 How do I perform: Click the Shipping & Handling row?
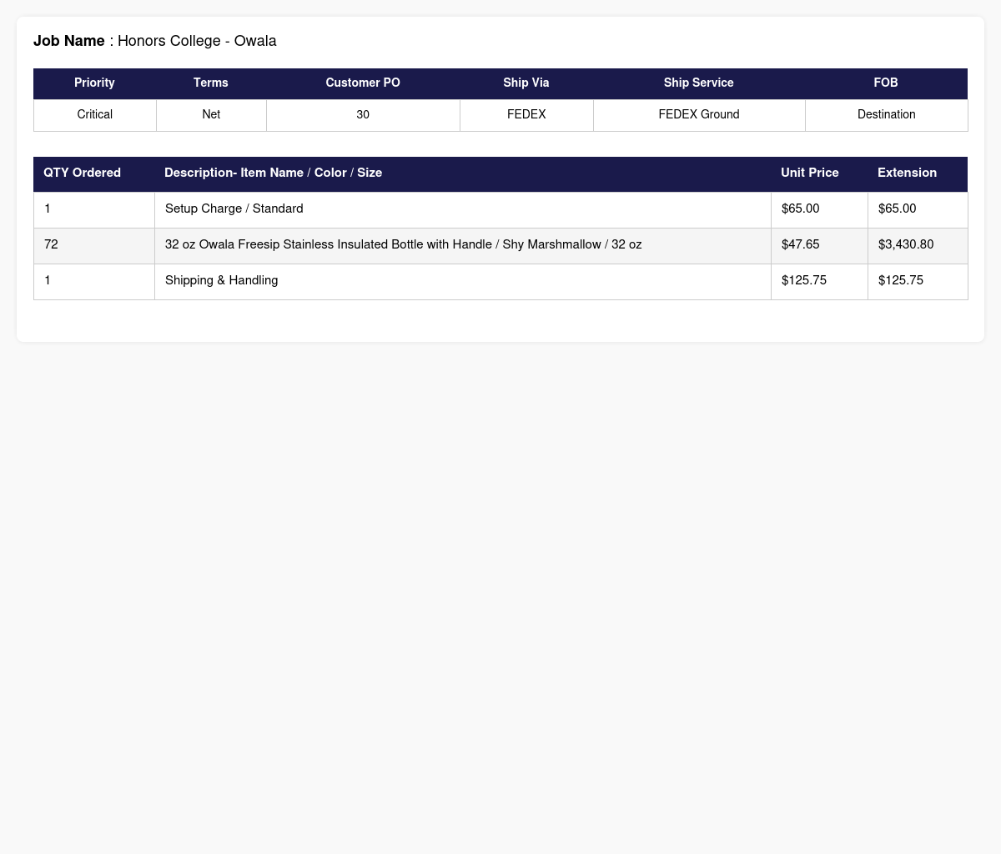(500, 281)
